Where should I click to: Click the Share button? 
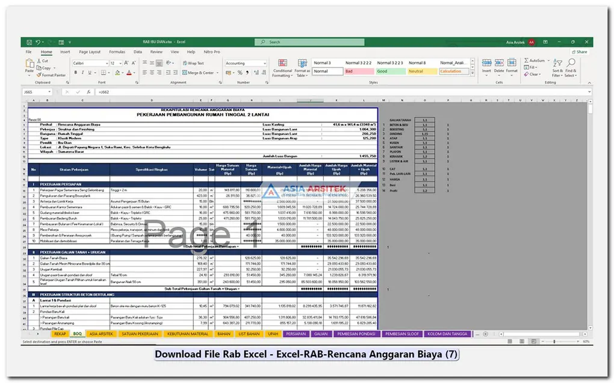(x=580, y=52)
